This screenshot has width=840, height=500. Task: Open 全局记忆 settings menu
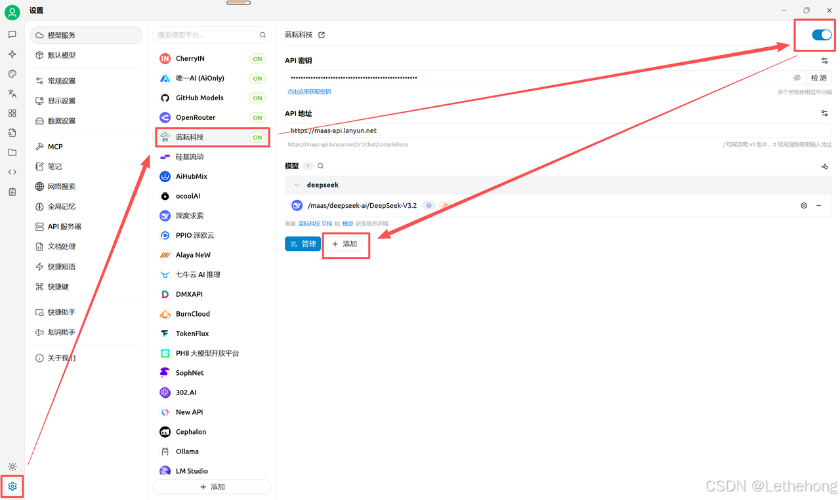[86, 206]
